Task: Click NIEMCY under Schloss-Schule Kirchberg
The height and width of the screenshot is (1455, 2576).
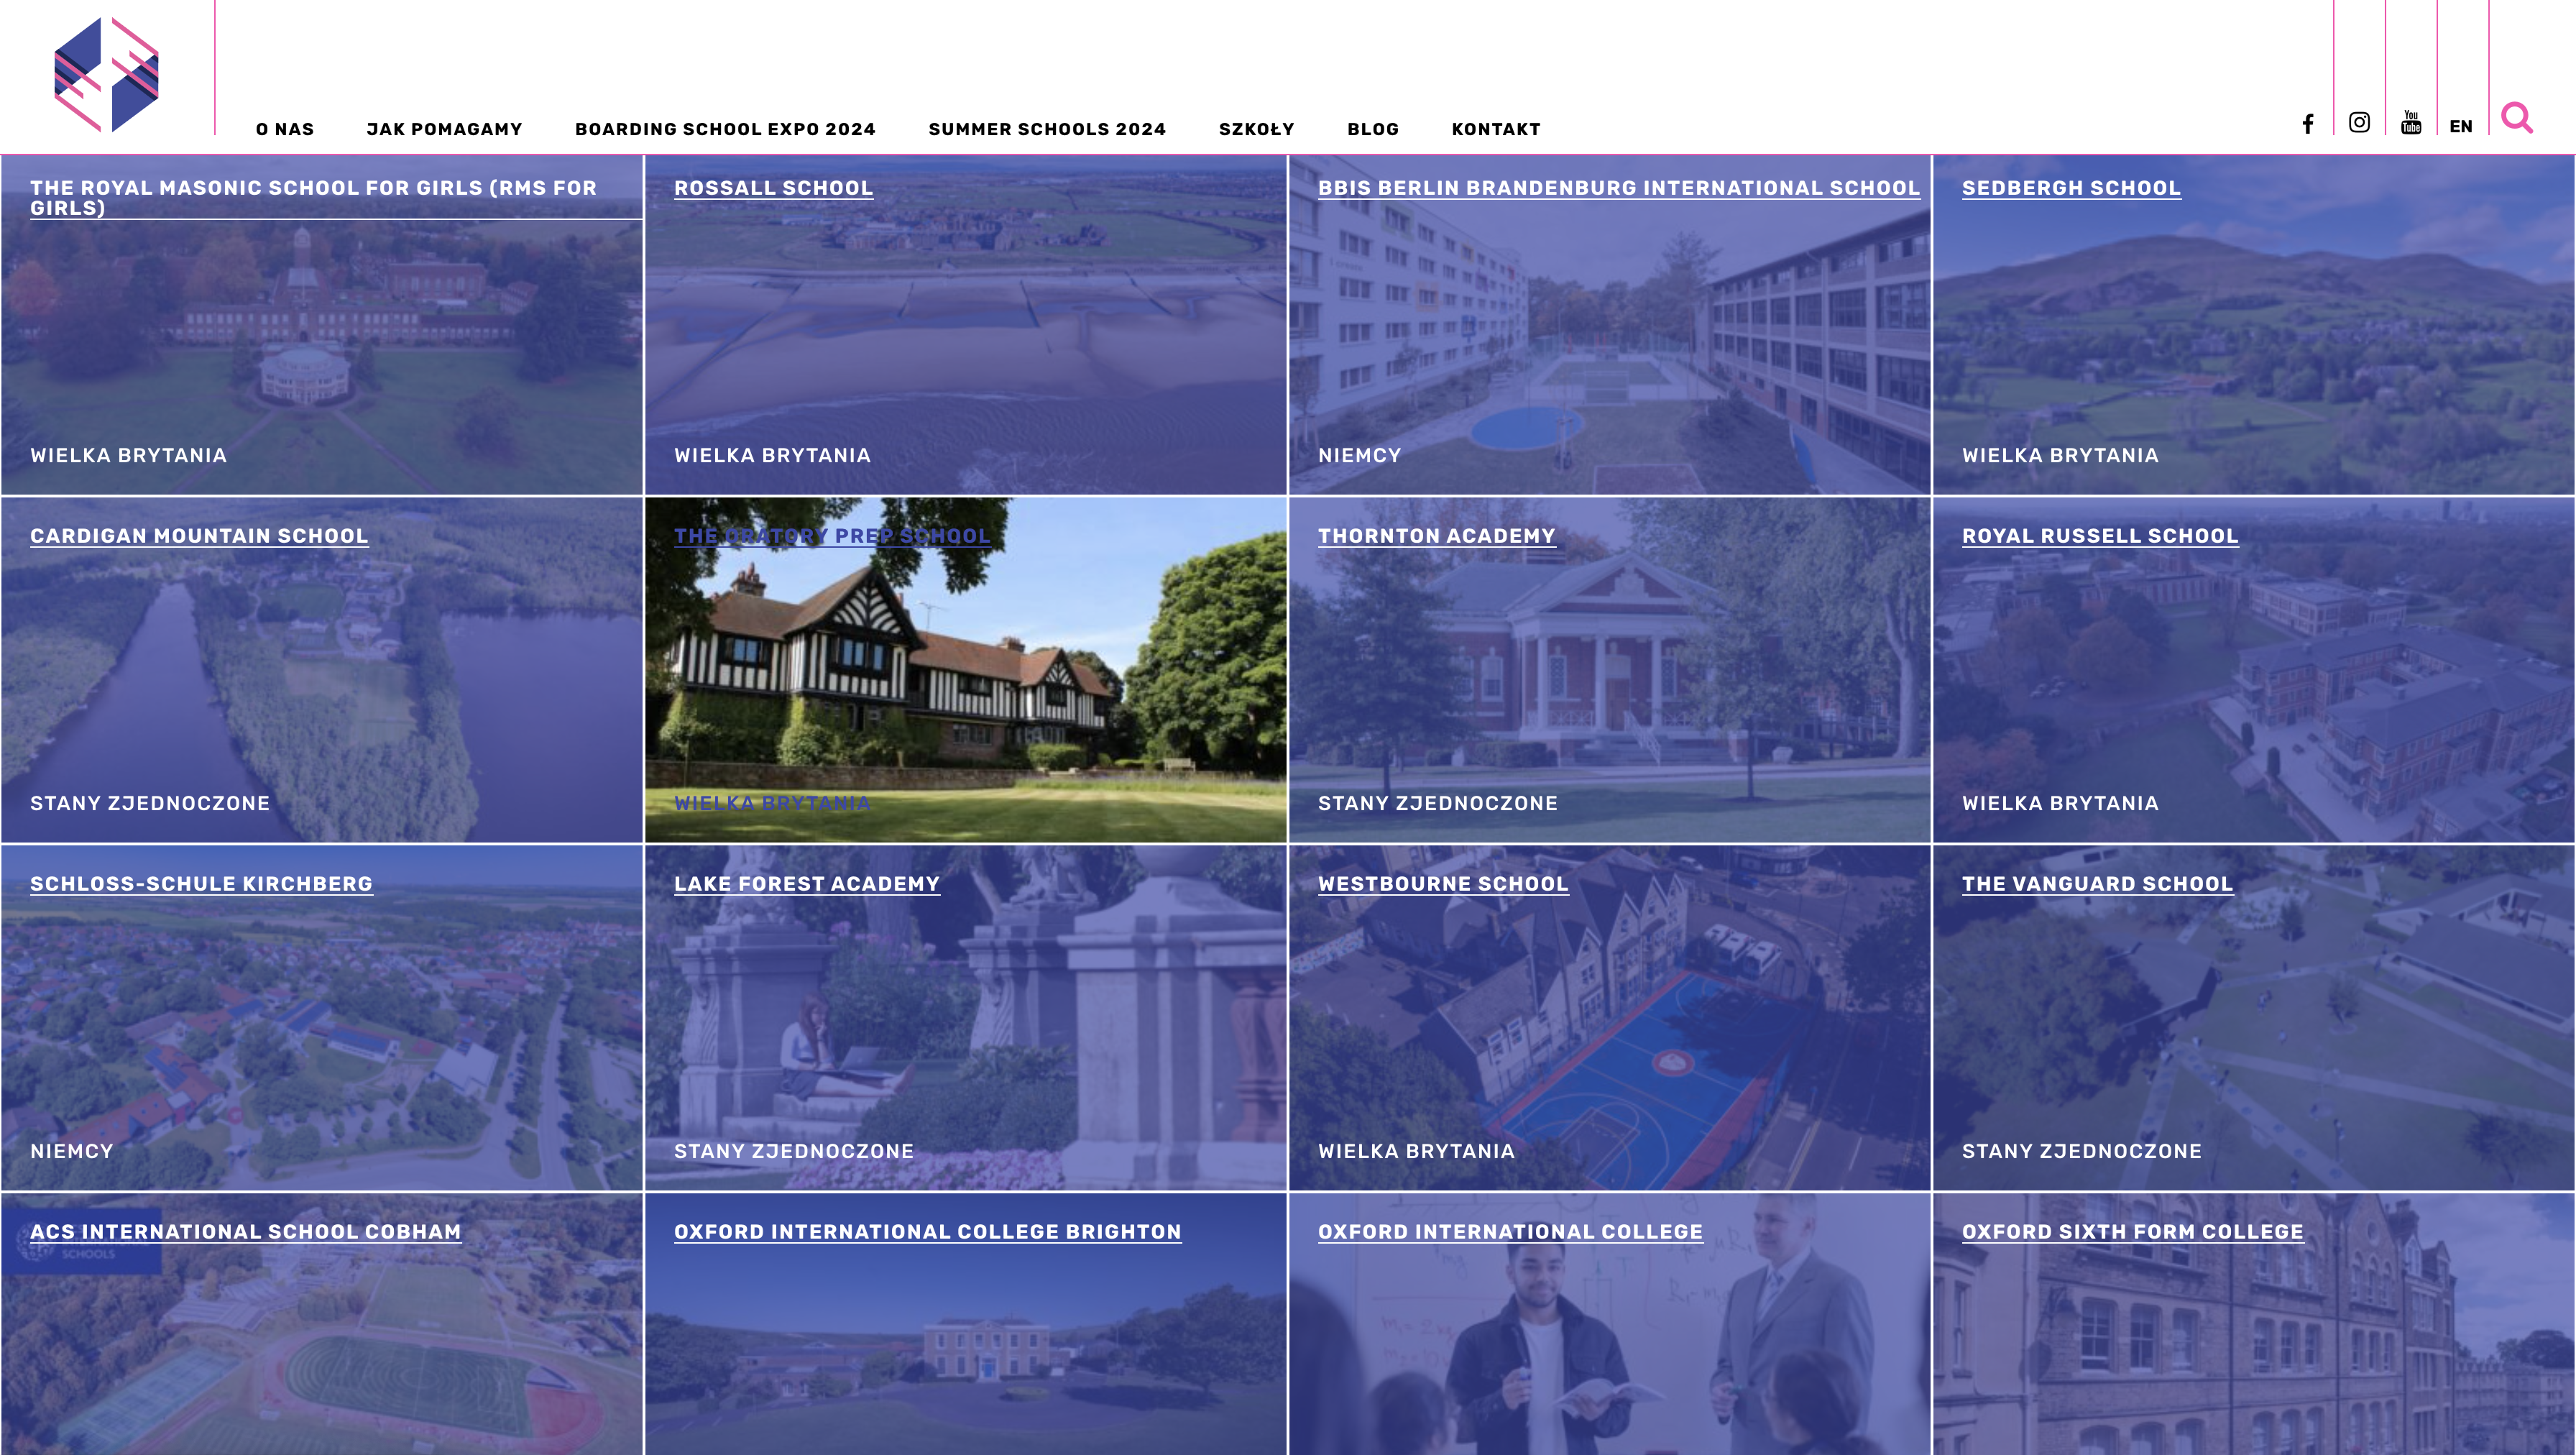Action: coord(71,1151)
